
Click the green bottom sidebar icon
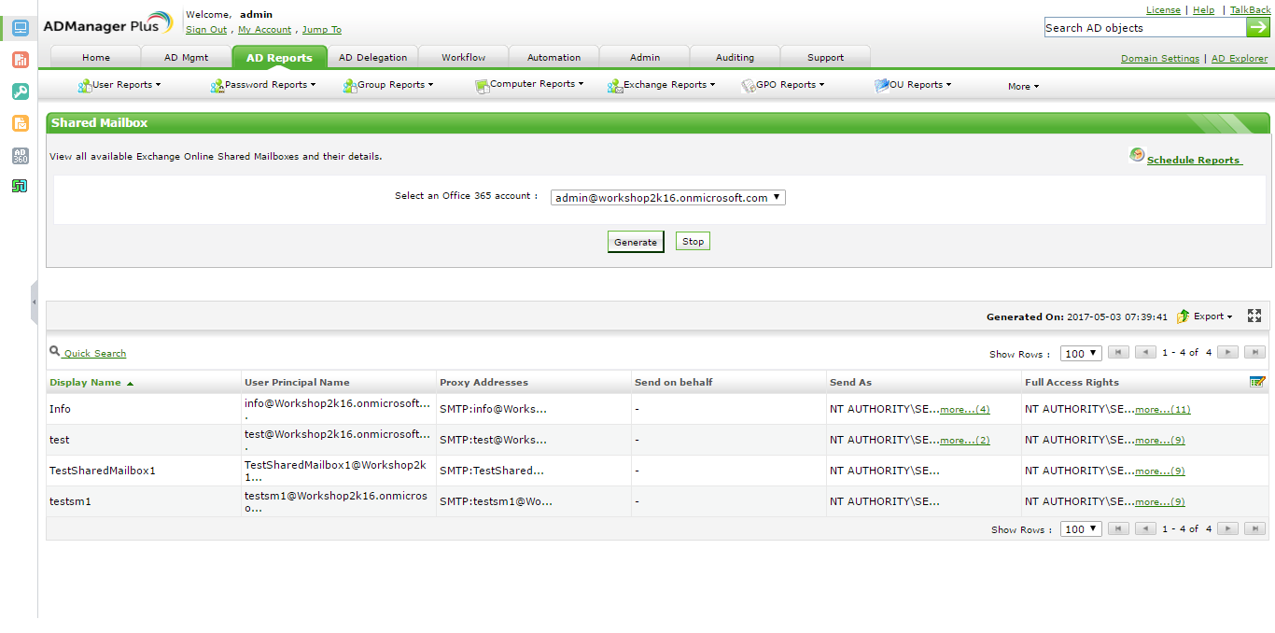tap(20, 186)
